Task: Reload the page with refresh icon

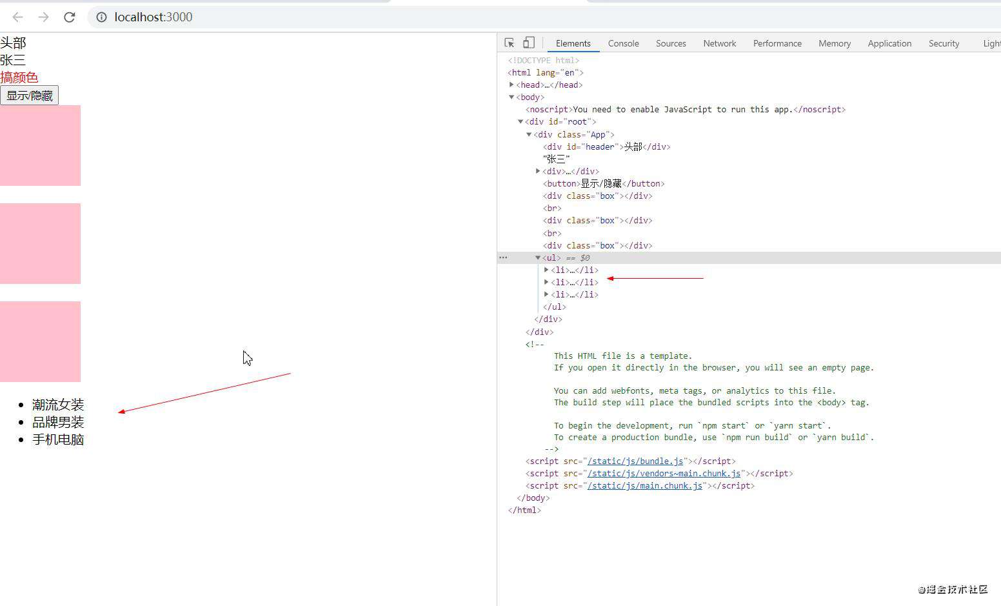Action: (x=70, y=17)
